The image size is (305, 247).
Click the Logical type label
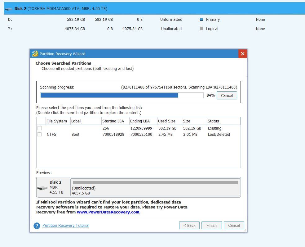212,29
